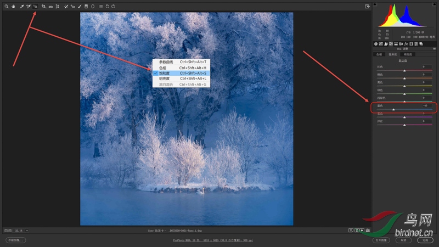Select the Zoom tool in top toolbar

click(6, 7)
